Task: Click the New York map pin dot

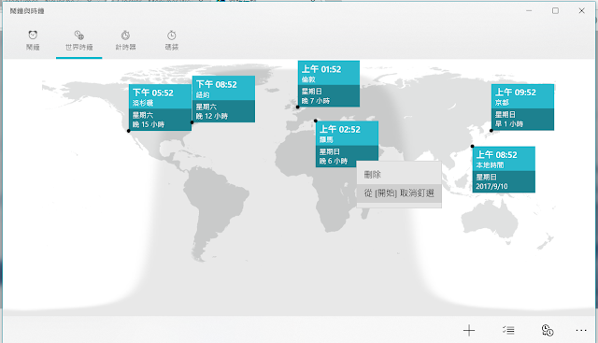Action: point(192,122)
